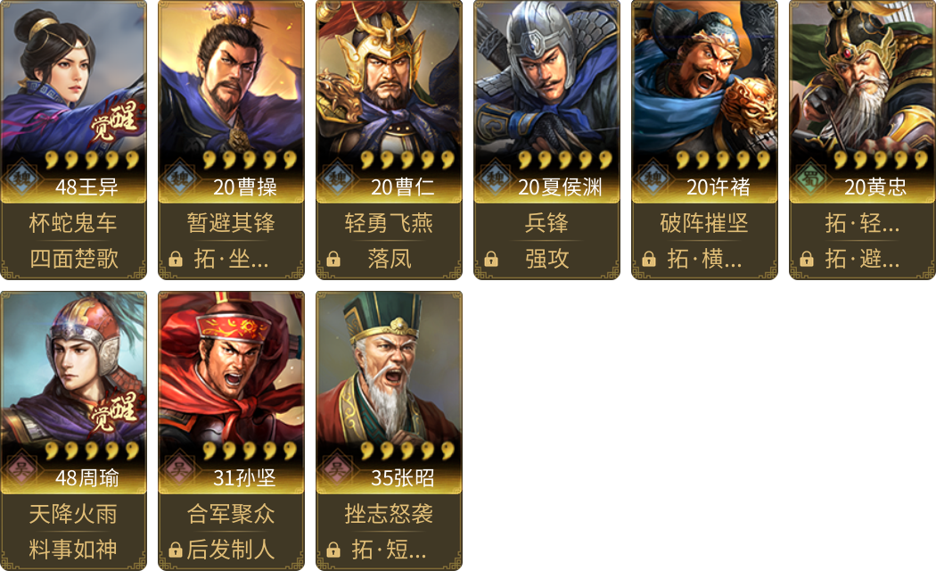
Task: Open the 暂避其锋 skill on 曹操
Action: [231, 223]
